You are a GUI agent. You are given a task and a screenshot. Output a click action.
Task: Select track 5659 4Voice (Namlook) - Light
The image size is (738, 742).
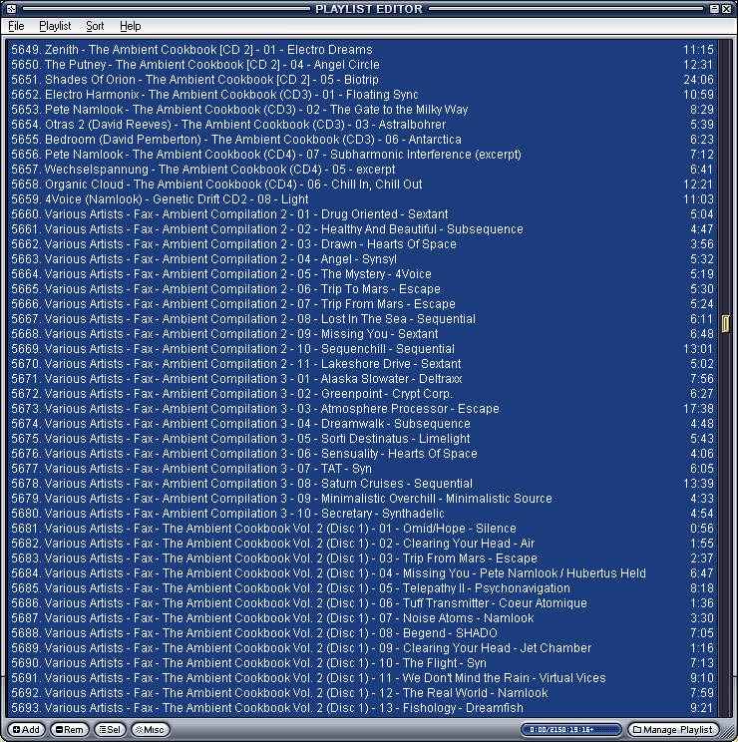362,199
